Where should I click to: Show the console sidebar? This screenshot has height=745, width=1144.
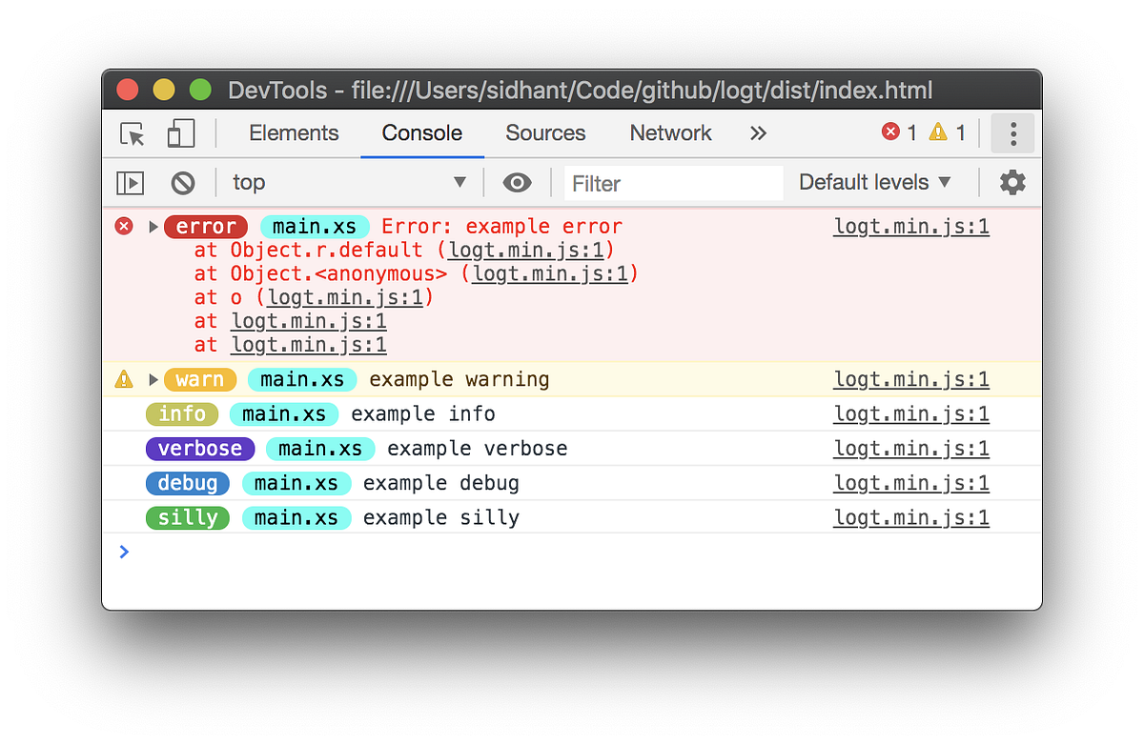pos(130,182)
